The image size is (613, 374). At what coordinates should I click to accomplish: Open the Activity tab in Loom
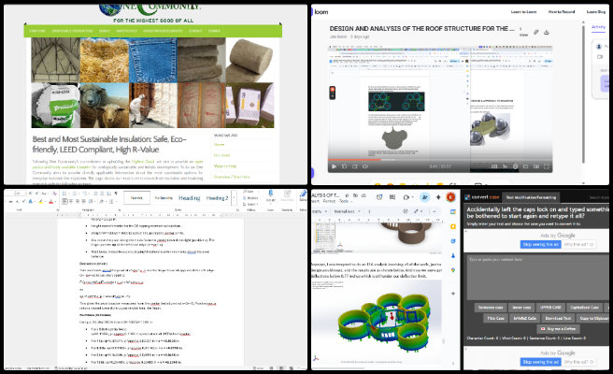[598, 28]
